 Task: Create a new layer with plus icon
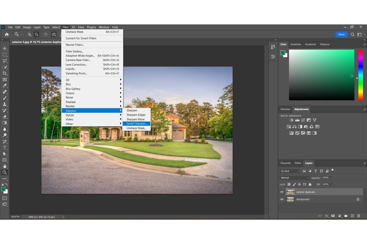pyautogui.click(x=352, y=216)
